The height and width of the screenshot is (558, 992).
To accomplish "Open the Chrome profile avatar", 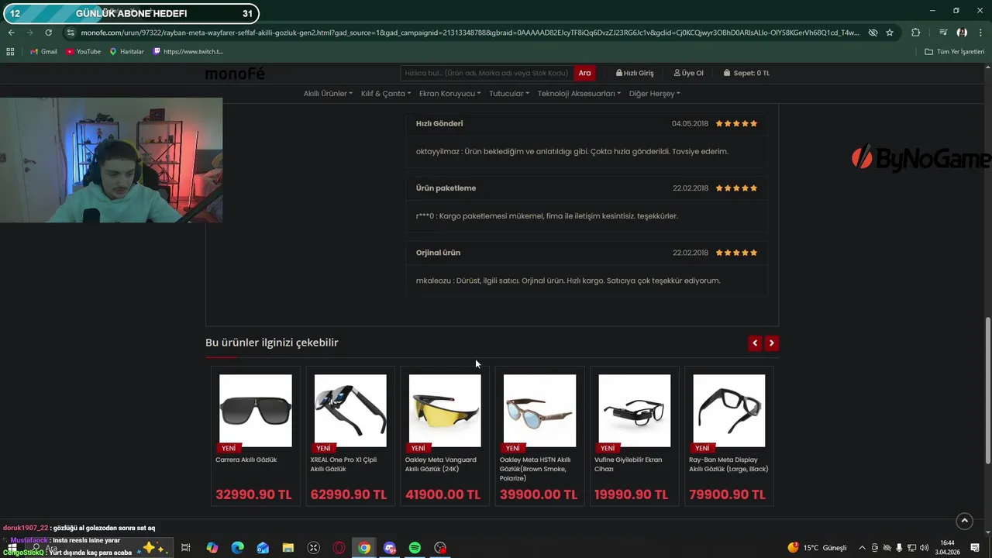I will pos(962,33).
